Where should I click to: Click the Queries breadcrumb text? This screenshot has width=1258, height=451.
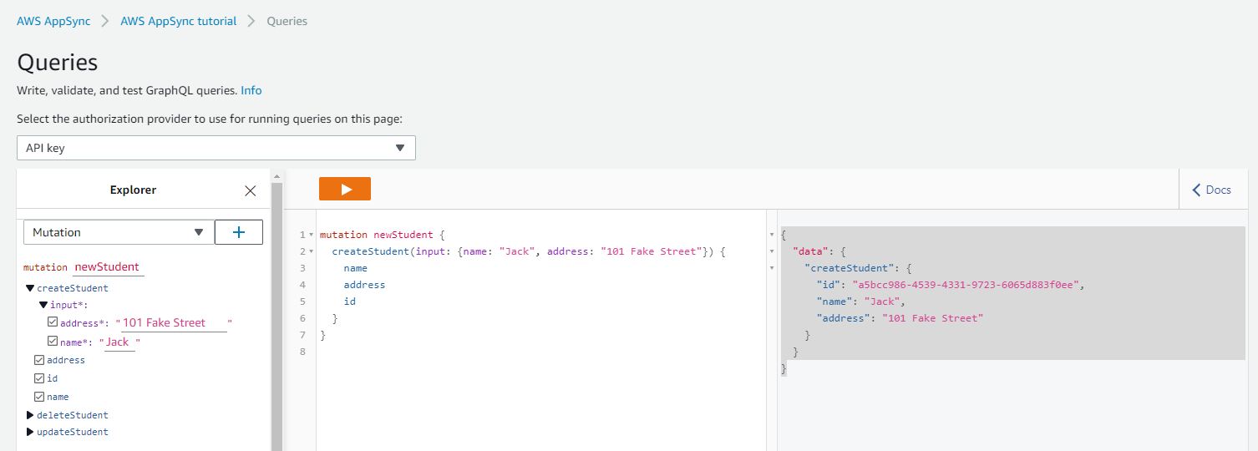[287, 21]
